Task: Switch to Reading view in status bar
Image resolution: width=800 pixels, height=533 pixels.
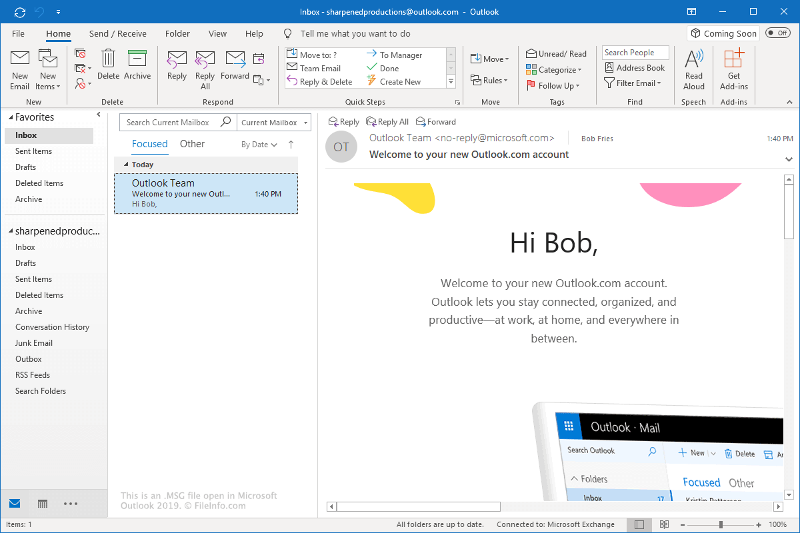Action: 664,524
